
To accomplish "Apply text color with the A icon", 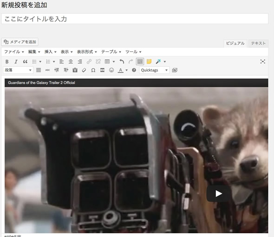I will [x=121, y=70].
